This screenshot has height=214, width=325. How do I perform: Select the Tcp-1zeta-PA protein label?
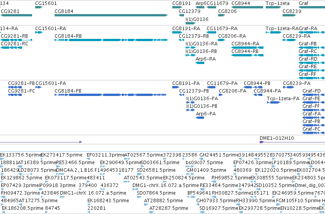[x=283, y=99]
